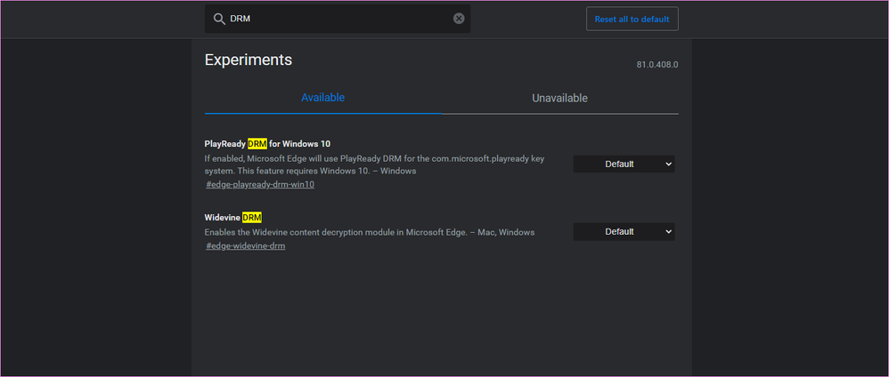Screen dimensions: 889x377
Task: Click the Experiments heading
Action: tap(249, 60)
